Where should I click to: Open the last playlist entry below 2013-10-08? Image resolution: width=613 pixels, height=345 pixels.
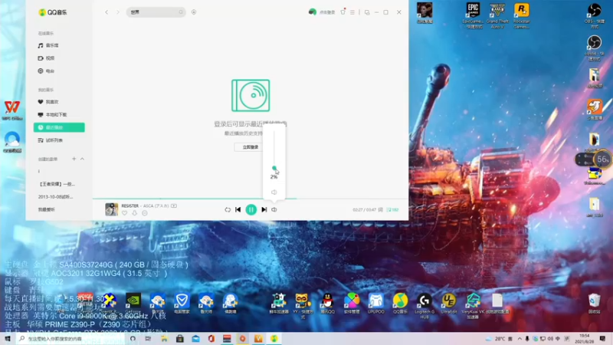pos(47,209)
